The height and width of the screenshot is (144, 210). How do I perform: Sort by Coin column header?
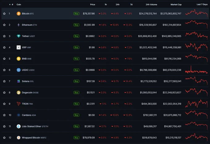click(19, 5)
